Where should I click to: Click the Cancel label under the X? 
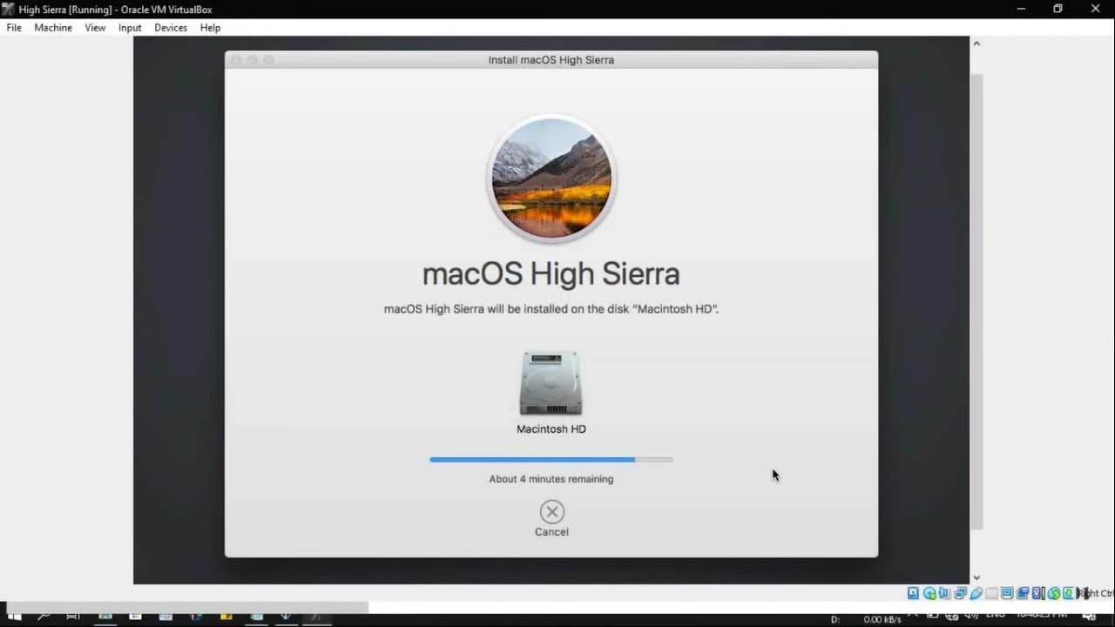pos(551,532)
